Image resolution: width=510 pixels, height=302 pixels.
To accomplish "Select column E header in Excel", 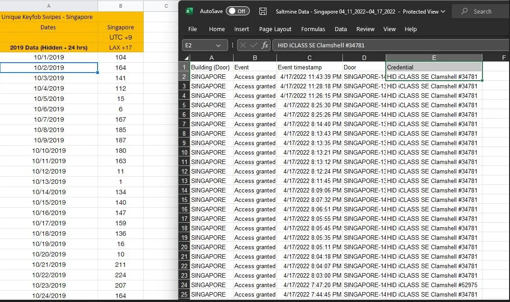I will point(434,58).
